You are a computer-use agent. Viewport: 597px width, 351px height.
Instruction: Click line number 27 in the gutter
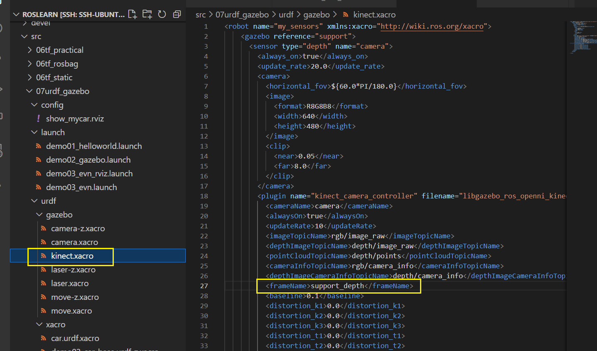coord(204,286)
